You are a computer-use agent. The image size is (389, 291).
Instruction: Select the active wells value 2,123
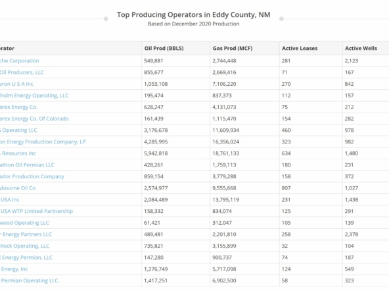pyautogui.click(x=352, y=60)
